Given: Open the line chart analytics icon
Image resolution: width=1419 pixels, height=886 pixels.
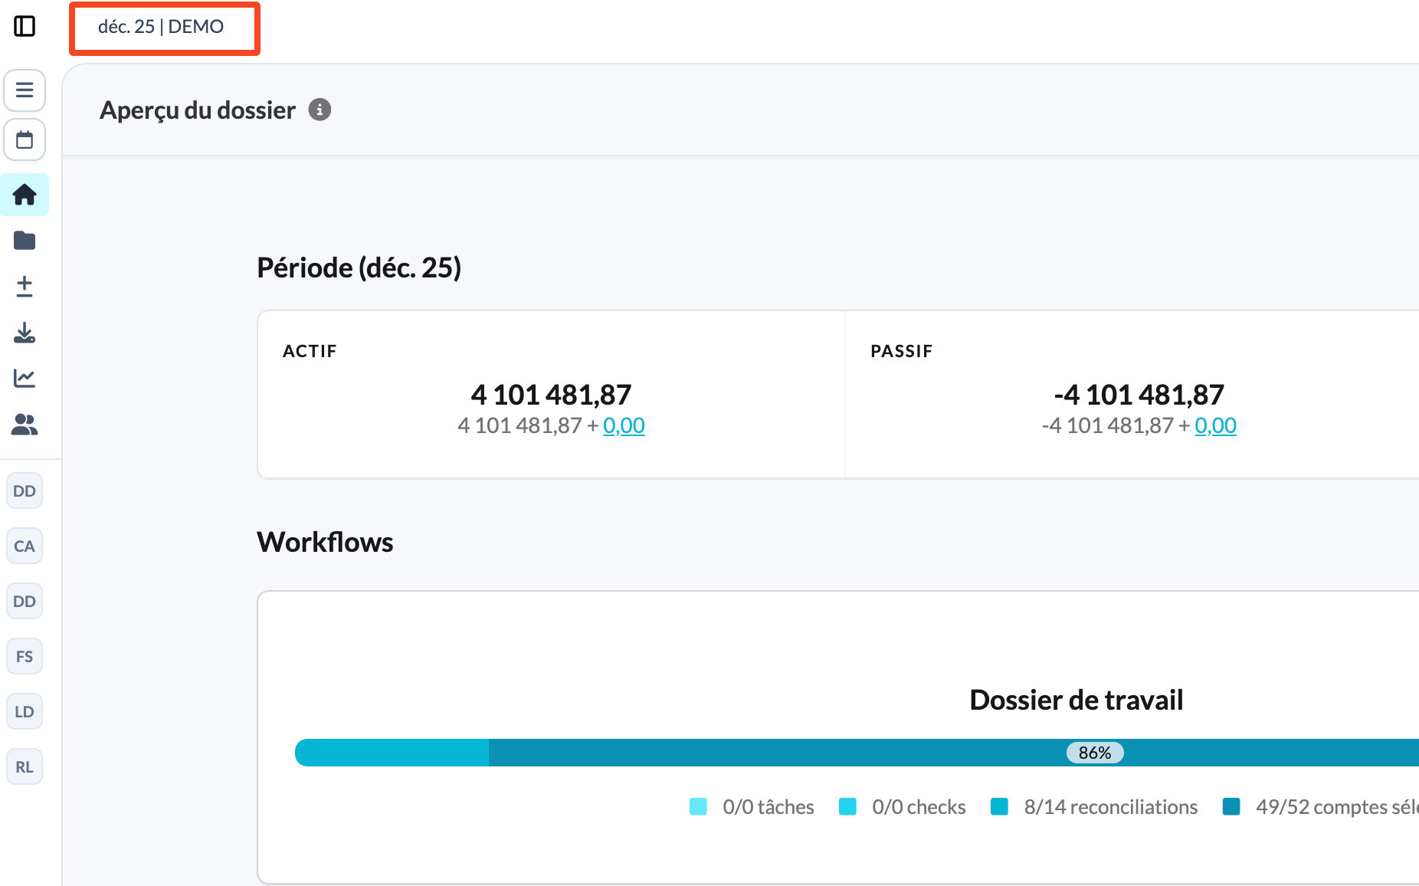Looking at the screenshot, I should [25, 379].
